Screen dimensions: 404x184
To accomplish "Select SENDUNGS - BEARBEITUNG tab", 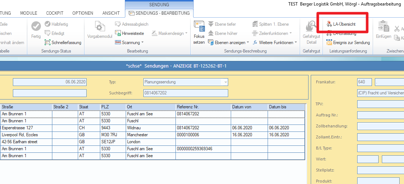I will pyautogui.click(x=160, y=13).
